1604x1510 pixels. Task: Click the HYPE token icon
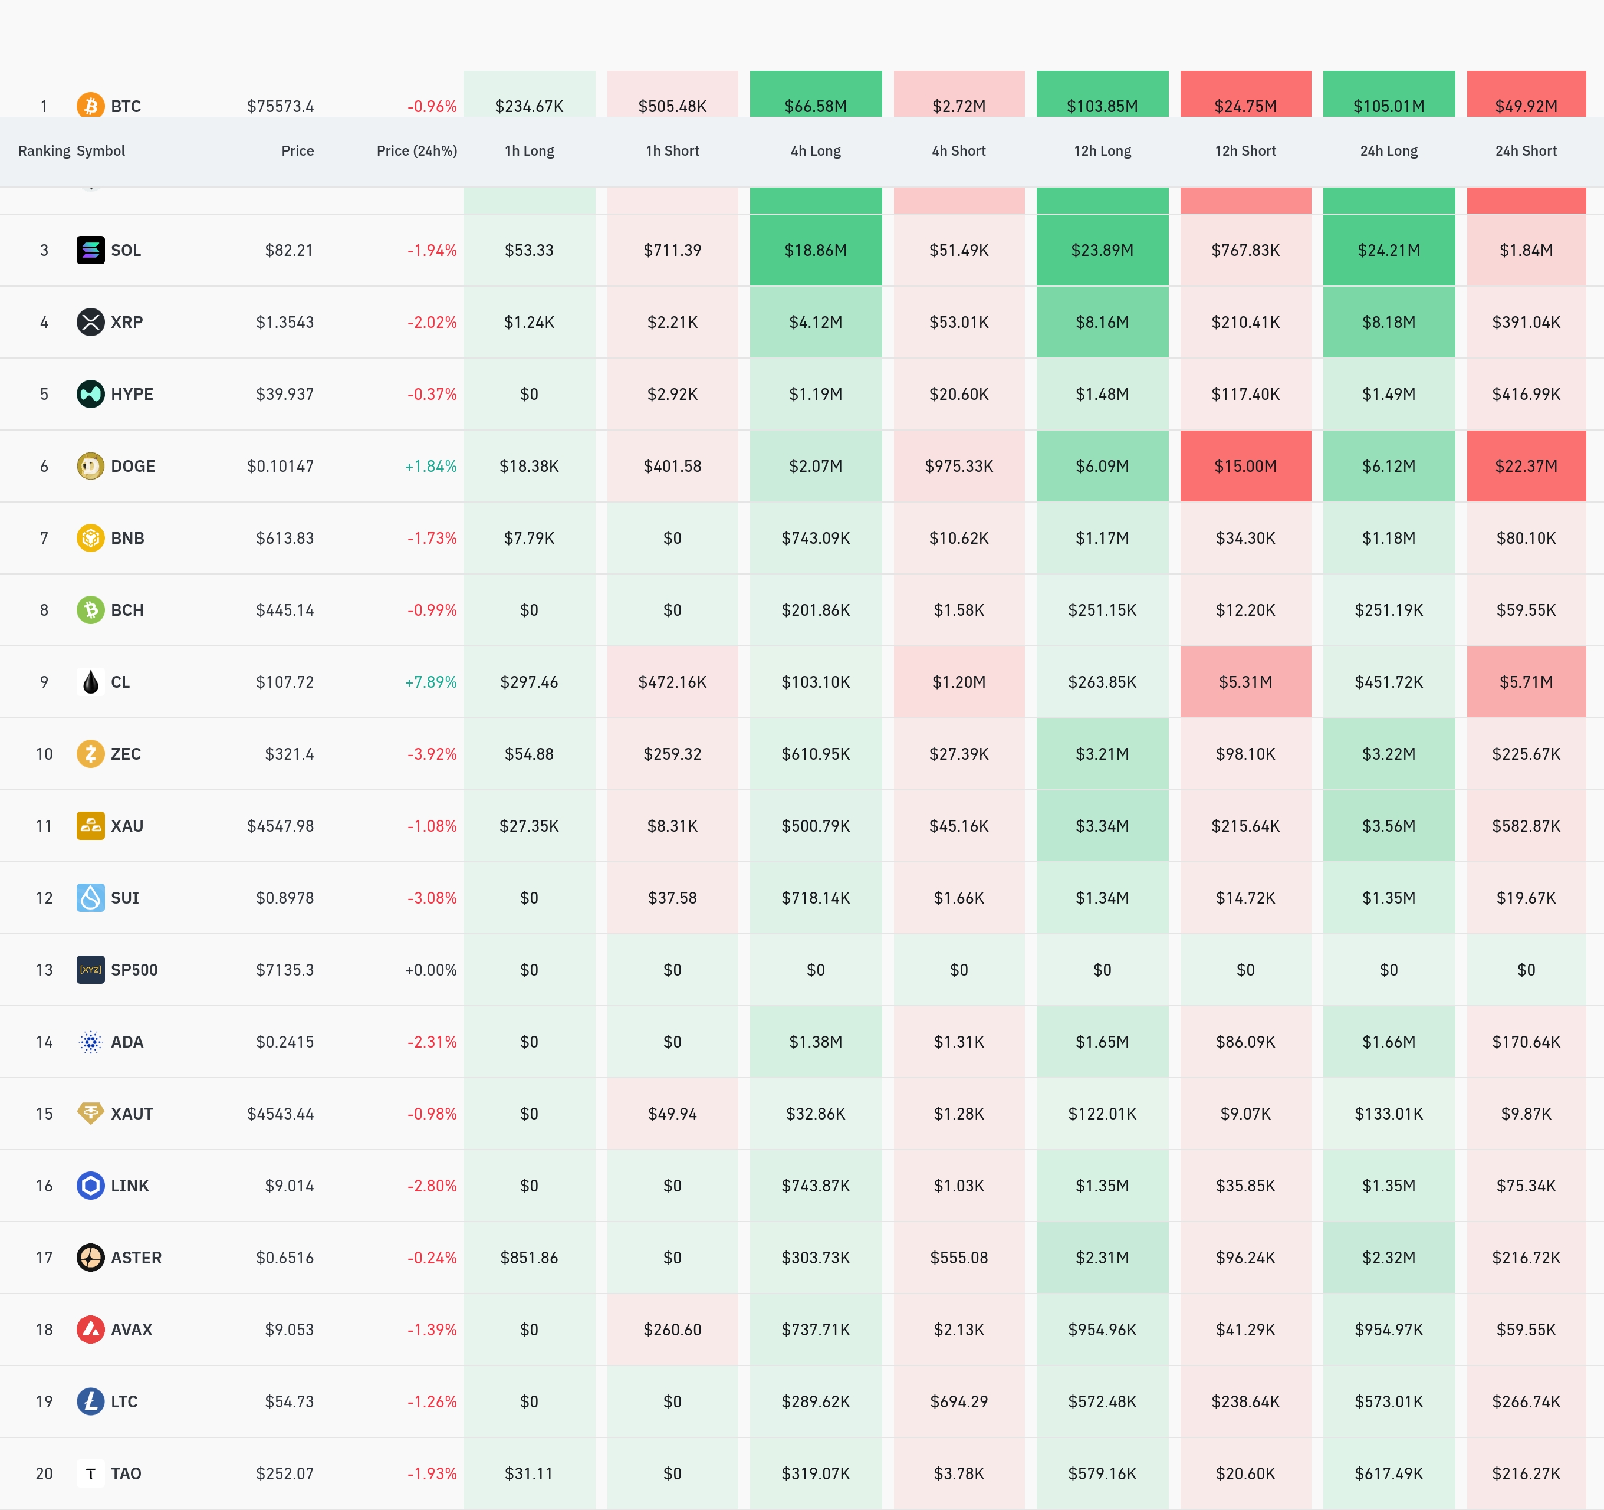pos(90,394)
